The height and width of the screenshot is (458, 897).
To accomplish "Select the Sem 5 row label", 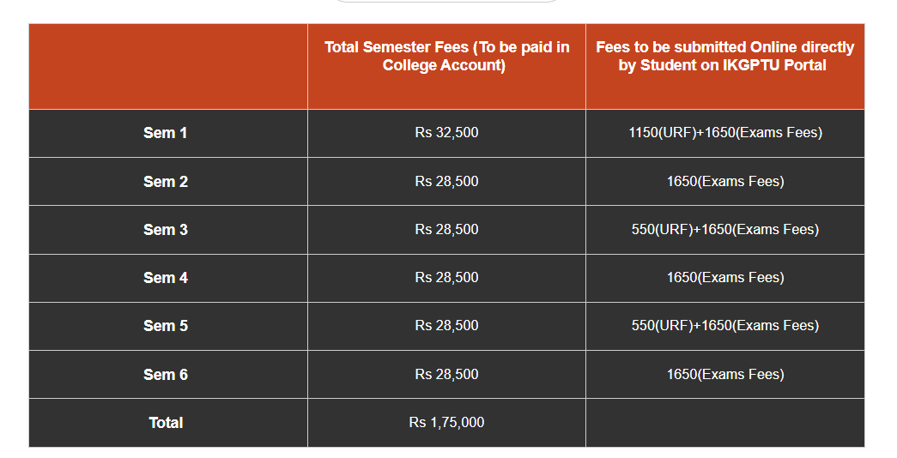I will click(x=166, y=326).
